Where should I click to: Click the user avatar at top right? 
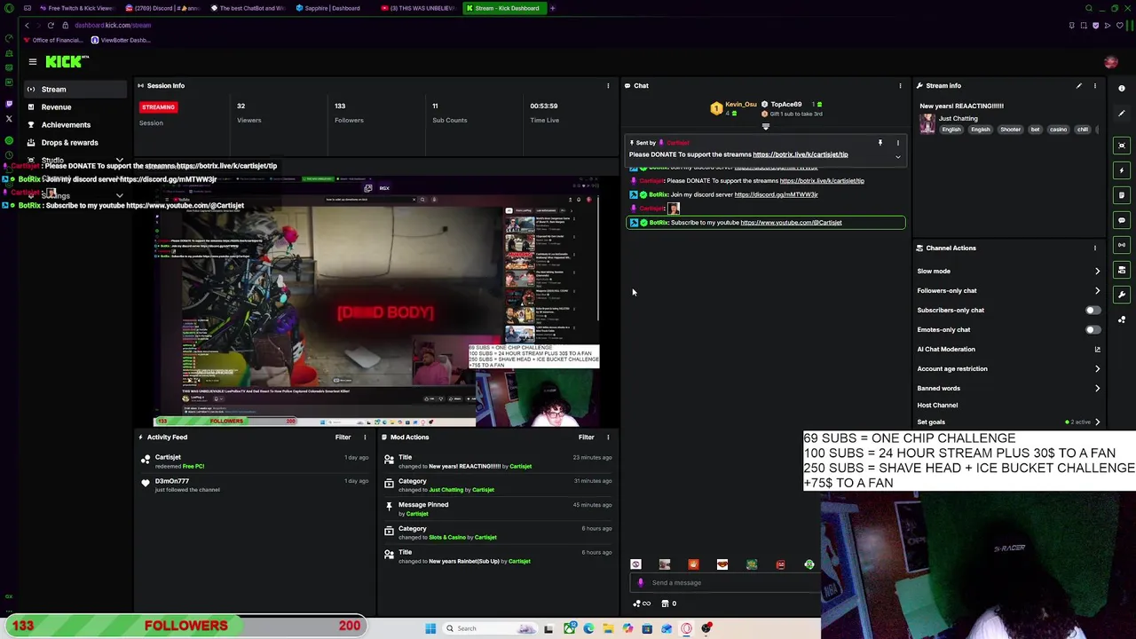tap(1110, 62)
